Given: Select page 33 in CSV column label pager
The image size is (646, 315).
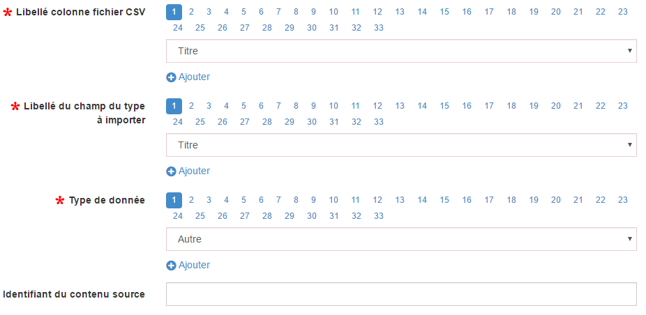Looking at the screenshot, I should tap(379, 28).
